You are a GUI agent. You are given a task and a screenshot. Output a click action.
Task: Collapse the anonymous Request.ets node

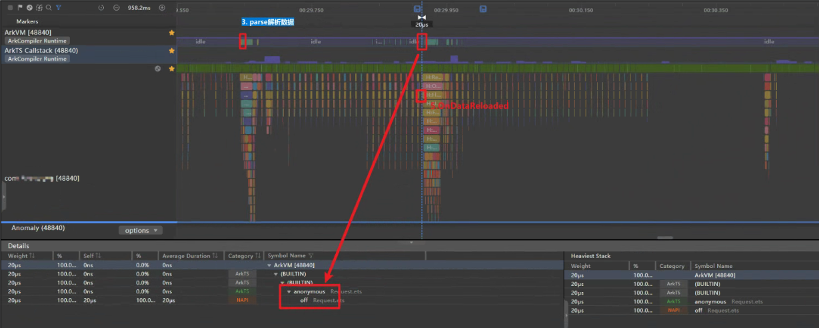click(x=289, y=291)
